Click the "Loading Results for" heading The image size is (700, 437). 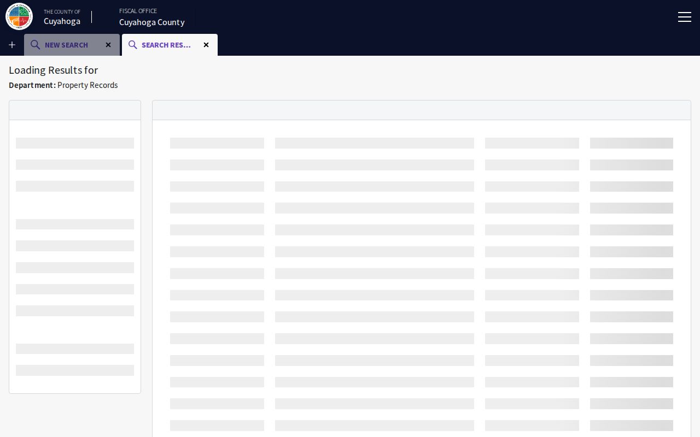click(53, 70)
